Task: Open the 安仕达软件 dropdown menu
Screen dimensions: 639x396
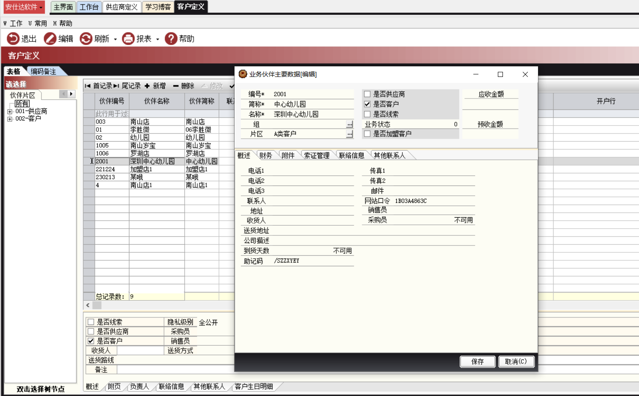Action: 24,7
